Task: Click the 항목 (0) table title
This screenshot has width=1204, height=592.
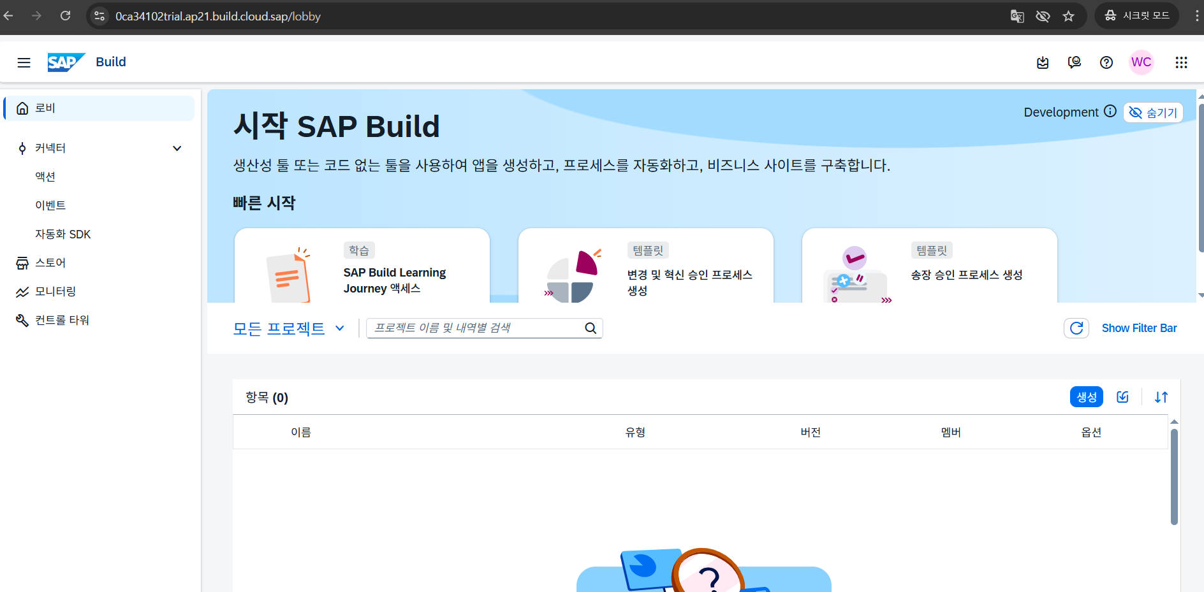Action: coord(267,398)
